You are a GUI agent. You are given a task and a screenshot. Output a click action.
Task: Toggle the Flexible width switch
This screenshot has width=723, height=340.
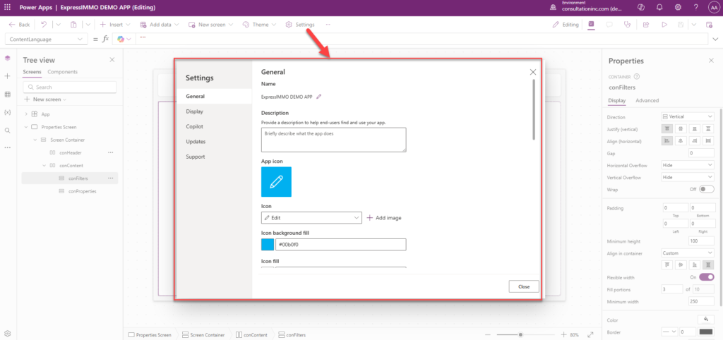[x=706, y=277]
